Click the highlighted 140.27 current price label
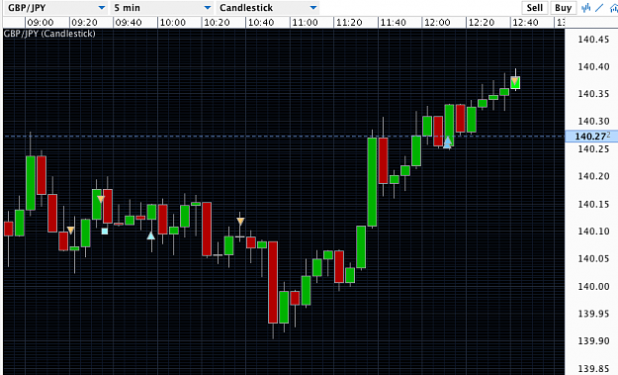Screen dimensions: 618x375 click(x=590, y=137)
